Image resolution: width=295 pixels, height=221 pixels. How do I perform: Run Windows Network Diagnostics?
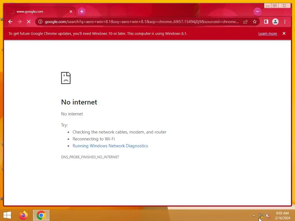[x=110, y=146]
